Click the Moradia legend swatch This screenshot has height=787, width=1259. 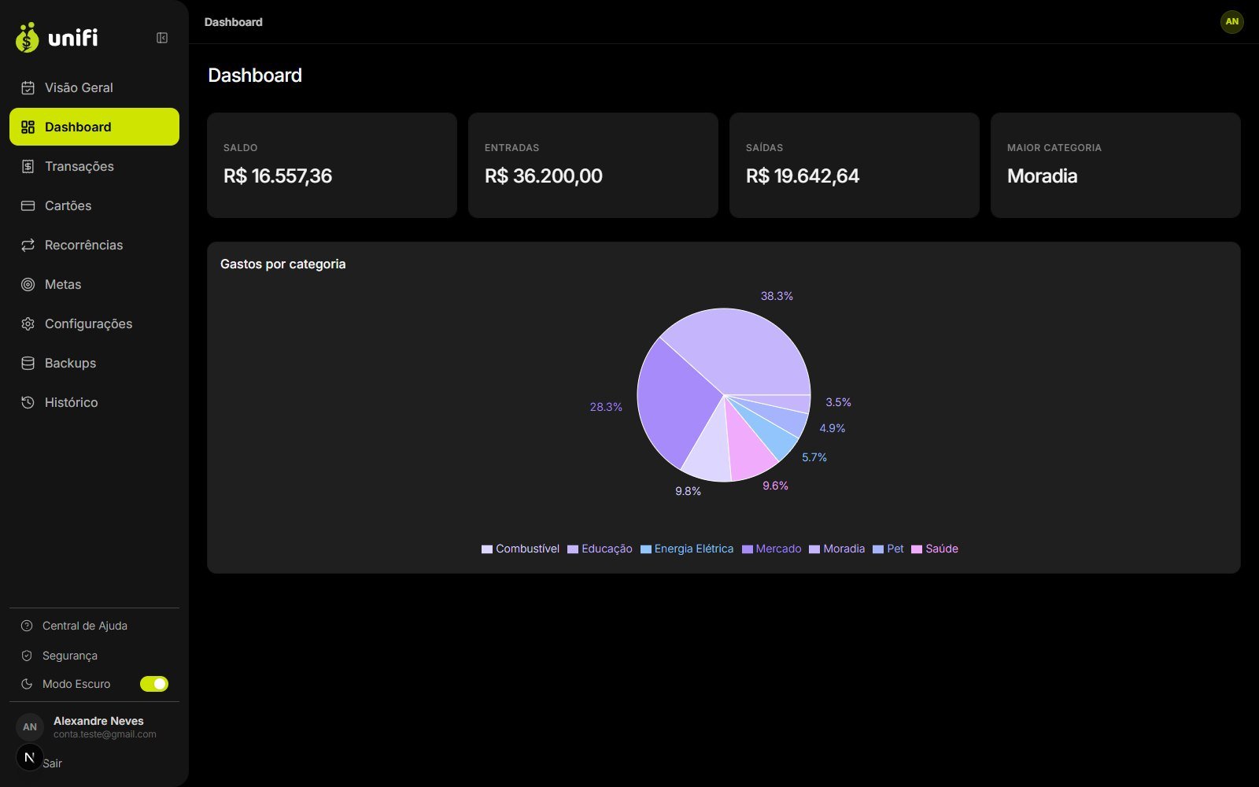coord(814,549)
